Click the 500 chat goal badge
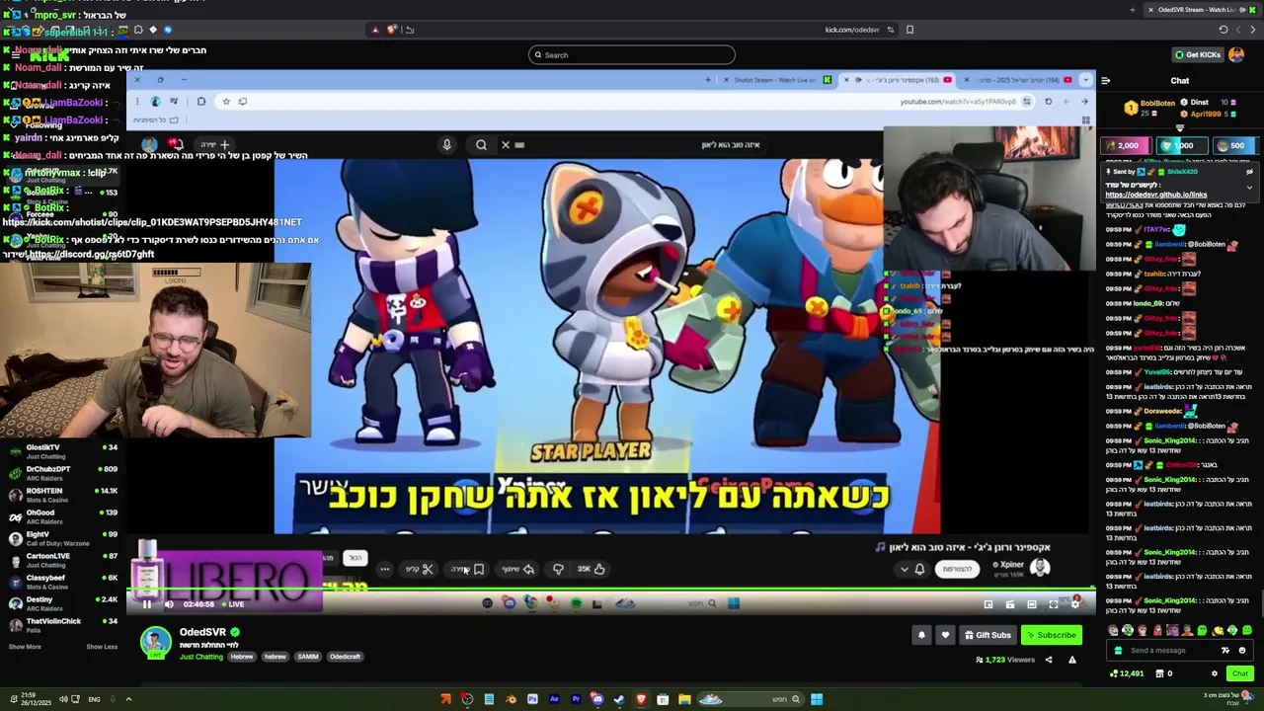This screenshot has width=1264, height=711. (x=1236, y=145)
